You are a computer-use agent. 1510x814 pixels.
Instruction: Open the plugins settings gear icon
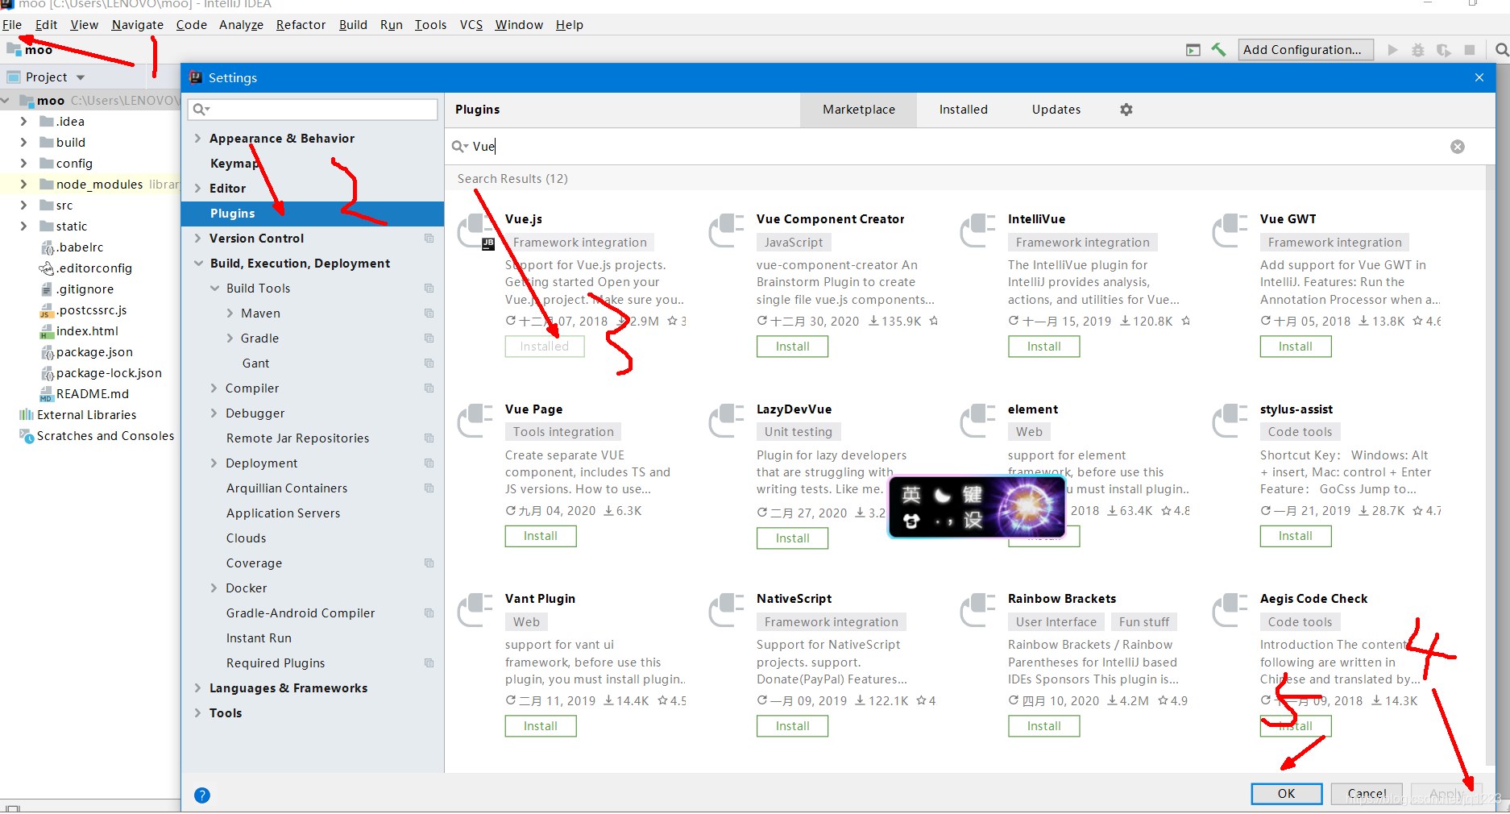[1126, 110]
